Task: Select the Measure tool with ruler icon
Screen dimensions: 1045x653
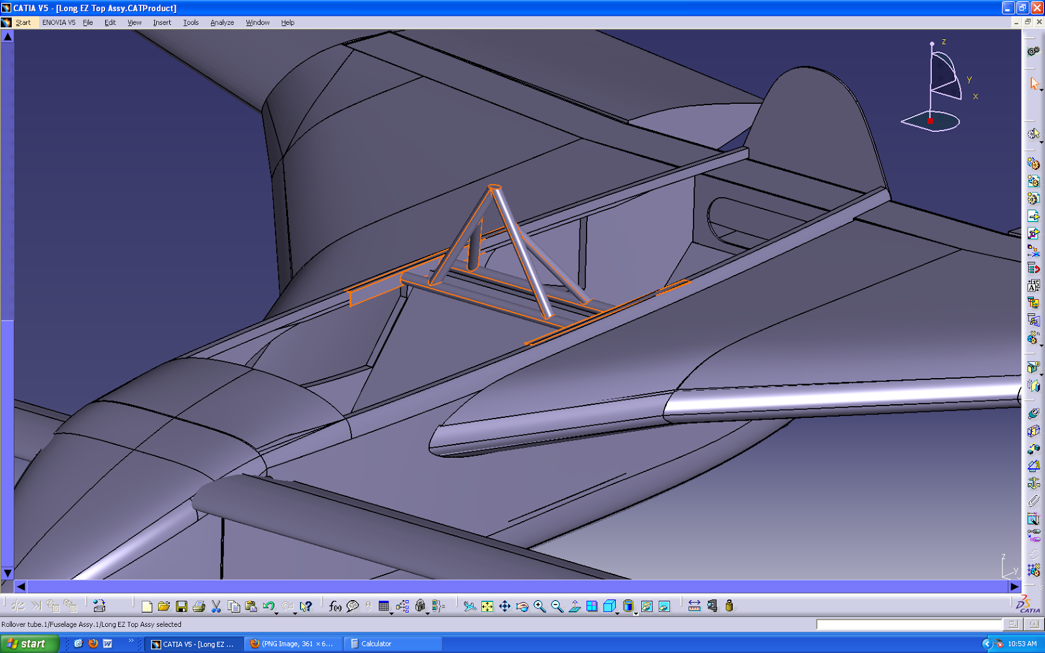Action: click(694, 606)
